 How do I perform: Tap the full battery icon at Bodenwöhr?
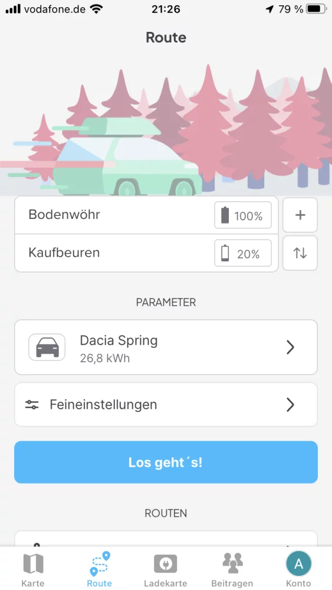225,215
